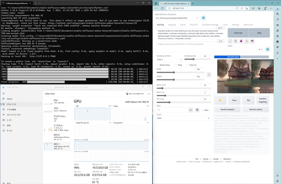Open the Sampling method dropdown
The height and width of the screenshot is (184, 281).
click(x=169, y=59)
